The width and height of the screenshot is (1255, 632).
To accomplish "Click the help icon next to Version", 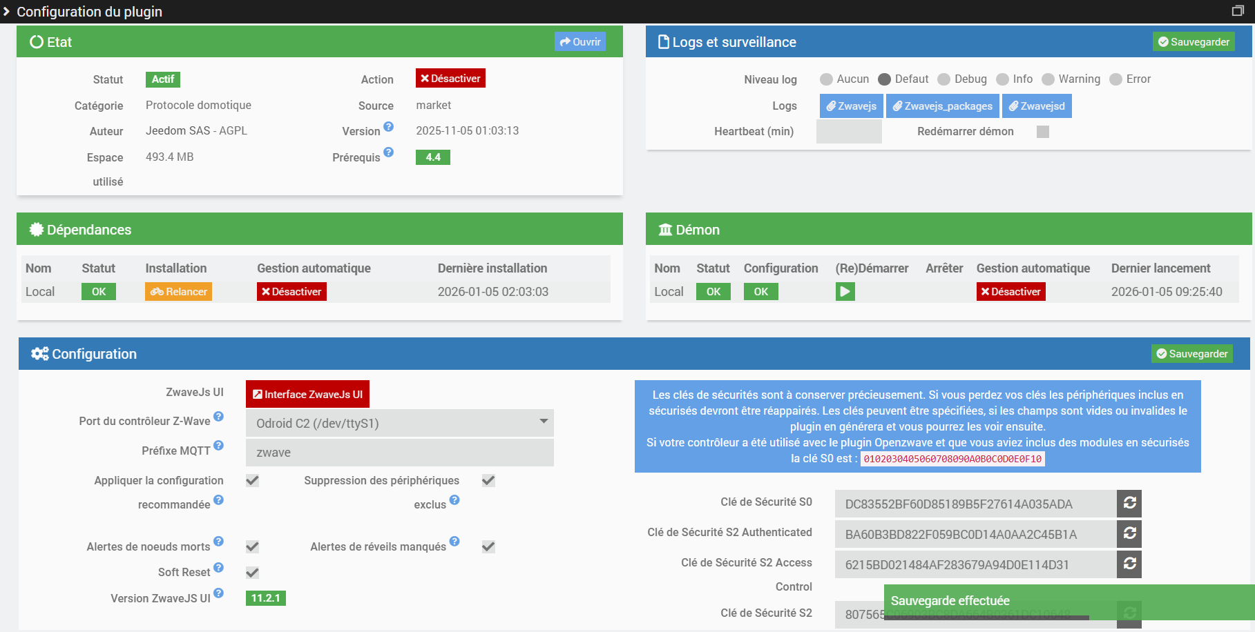I will tap(389, 127).
